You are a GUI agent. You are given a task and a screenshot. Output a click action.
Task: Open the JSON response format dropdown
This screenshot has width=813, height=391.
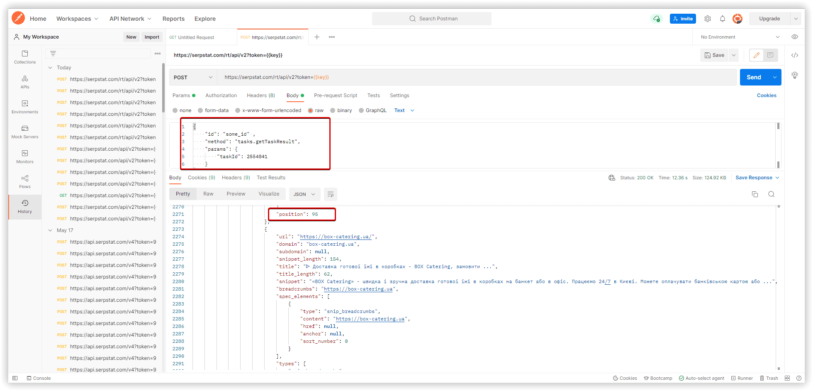(304, 194)
